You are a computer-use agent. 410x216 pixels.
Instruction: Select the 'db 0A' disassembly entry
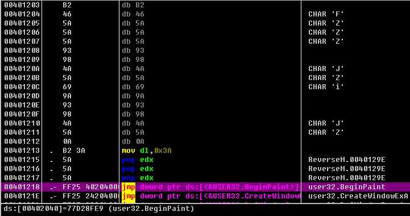pos(133,142)
